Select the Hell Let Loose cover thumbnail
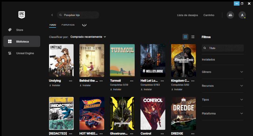This screenshot has width=253, height=136. (x=153, y=60)
